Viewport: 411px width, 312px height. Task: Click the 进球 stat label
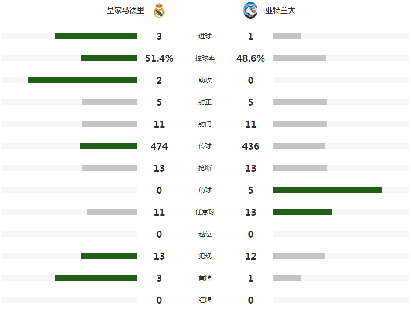[205, 36]
